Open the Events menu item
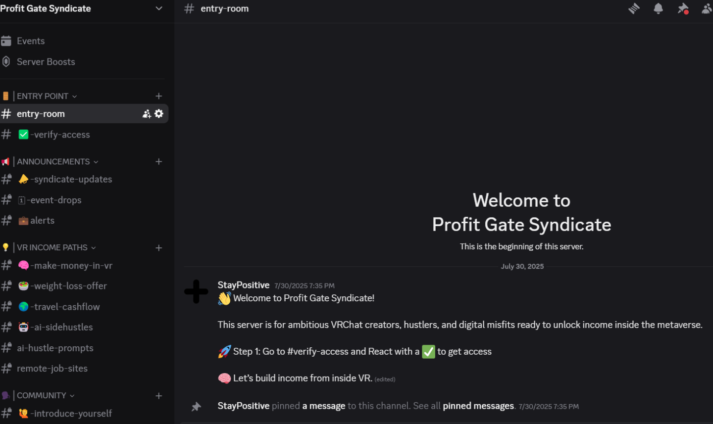Screen dimensions: 713x424 (31, 41)
